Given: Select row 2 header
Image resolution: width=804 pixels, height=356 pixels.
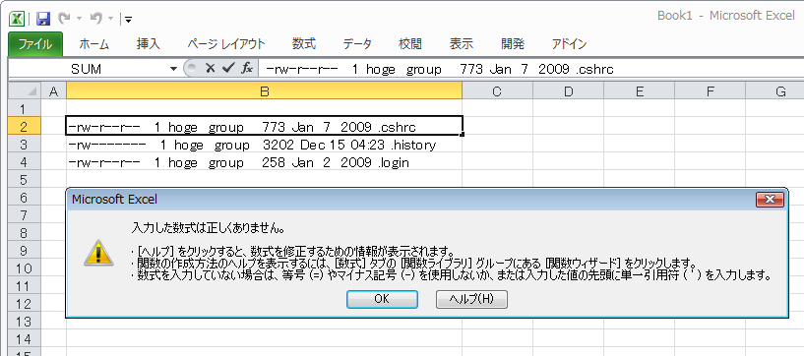Looking at the screenshot, I should pyautogui.click(x=25, y=126).
